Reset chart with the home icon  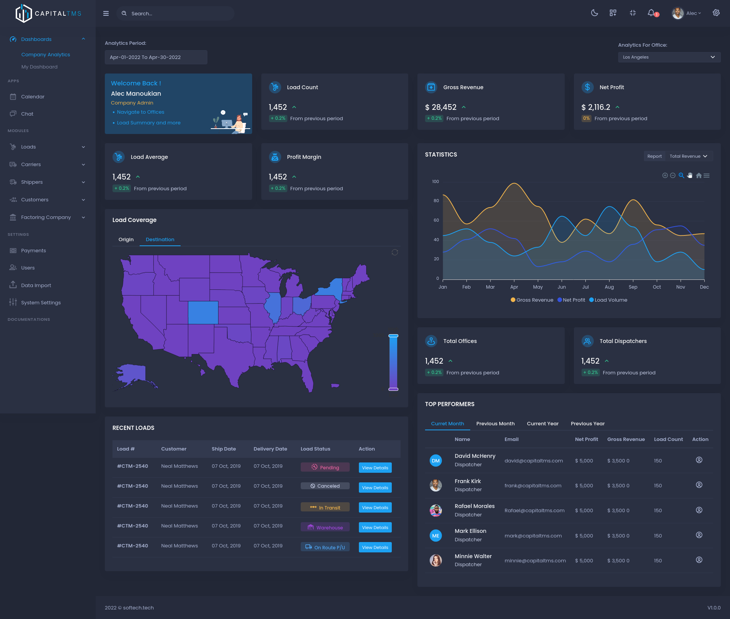click(x=699, y=175)
